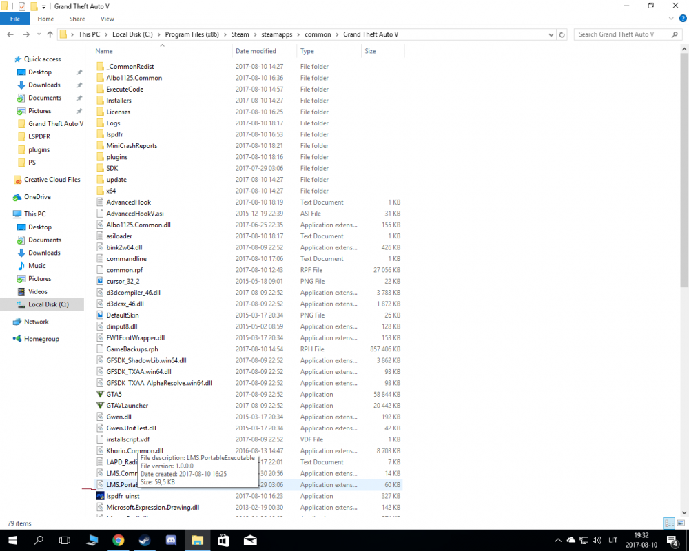Select the GTA5 application icon

[100, 394]
